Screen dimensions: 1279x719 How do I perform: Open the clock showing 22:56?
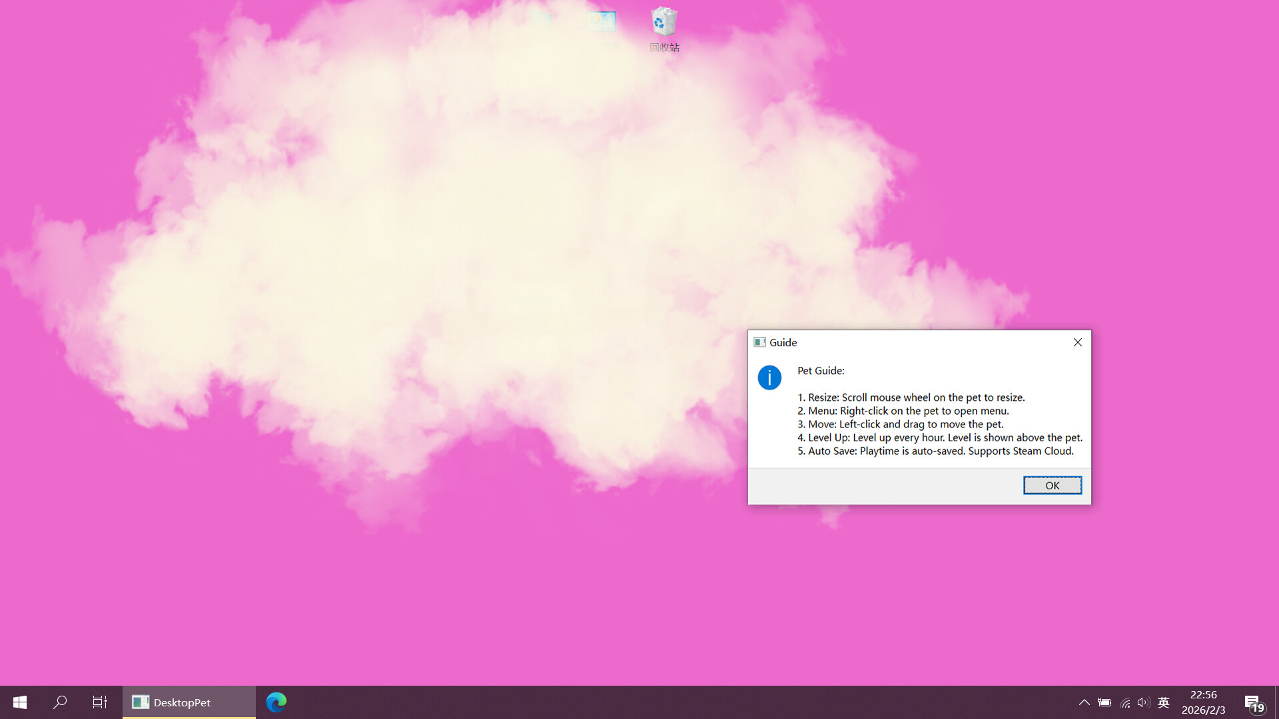pyautogui.click(x=1203, y=702)
